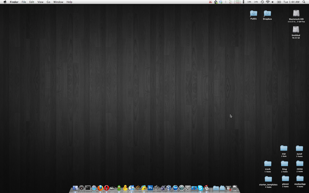Open the Apple menu
309x193 pixels.
click(5, 2)
